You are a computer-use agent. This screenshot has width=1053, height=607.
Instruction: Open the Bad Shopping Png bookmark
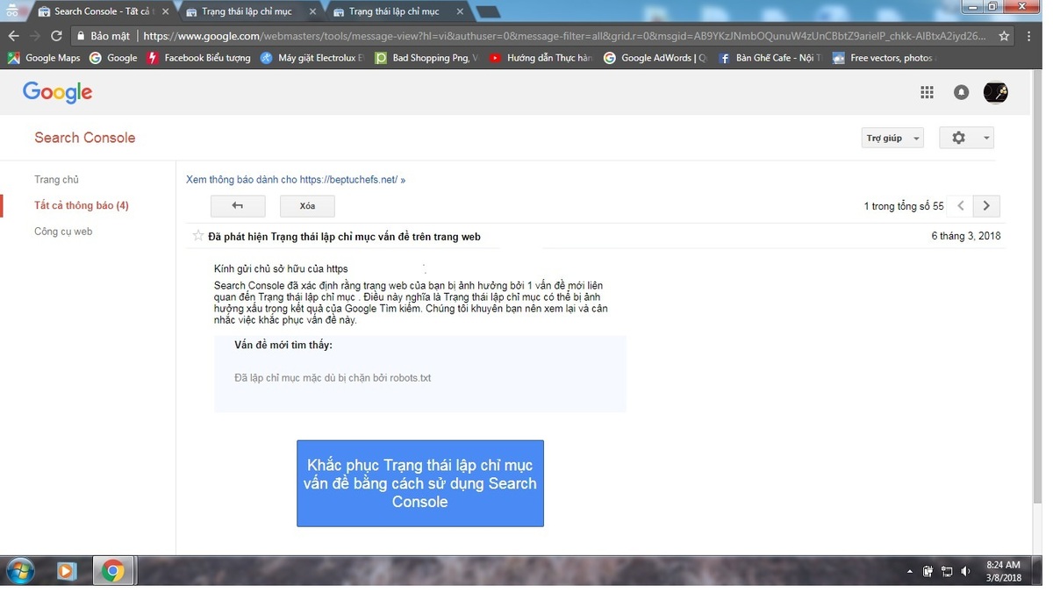tap(426, 58)
